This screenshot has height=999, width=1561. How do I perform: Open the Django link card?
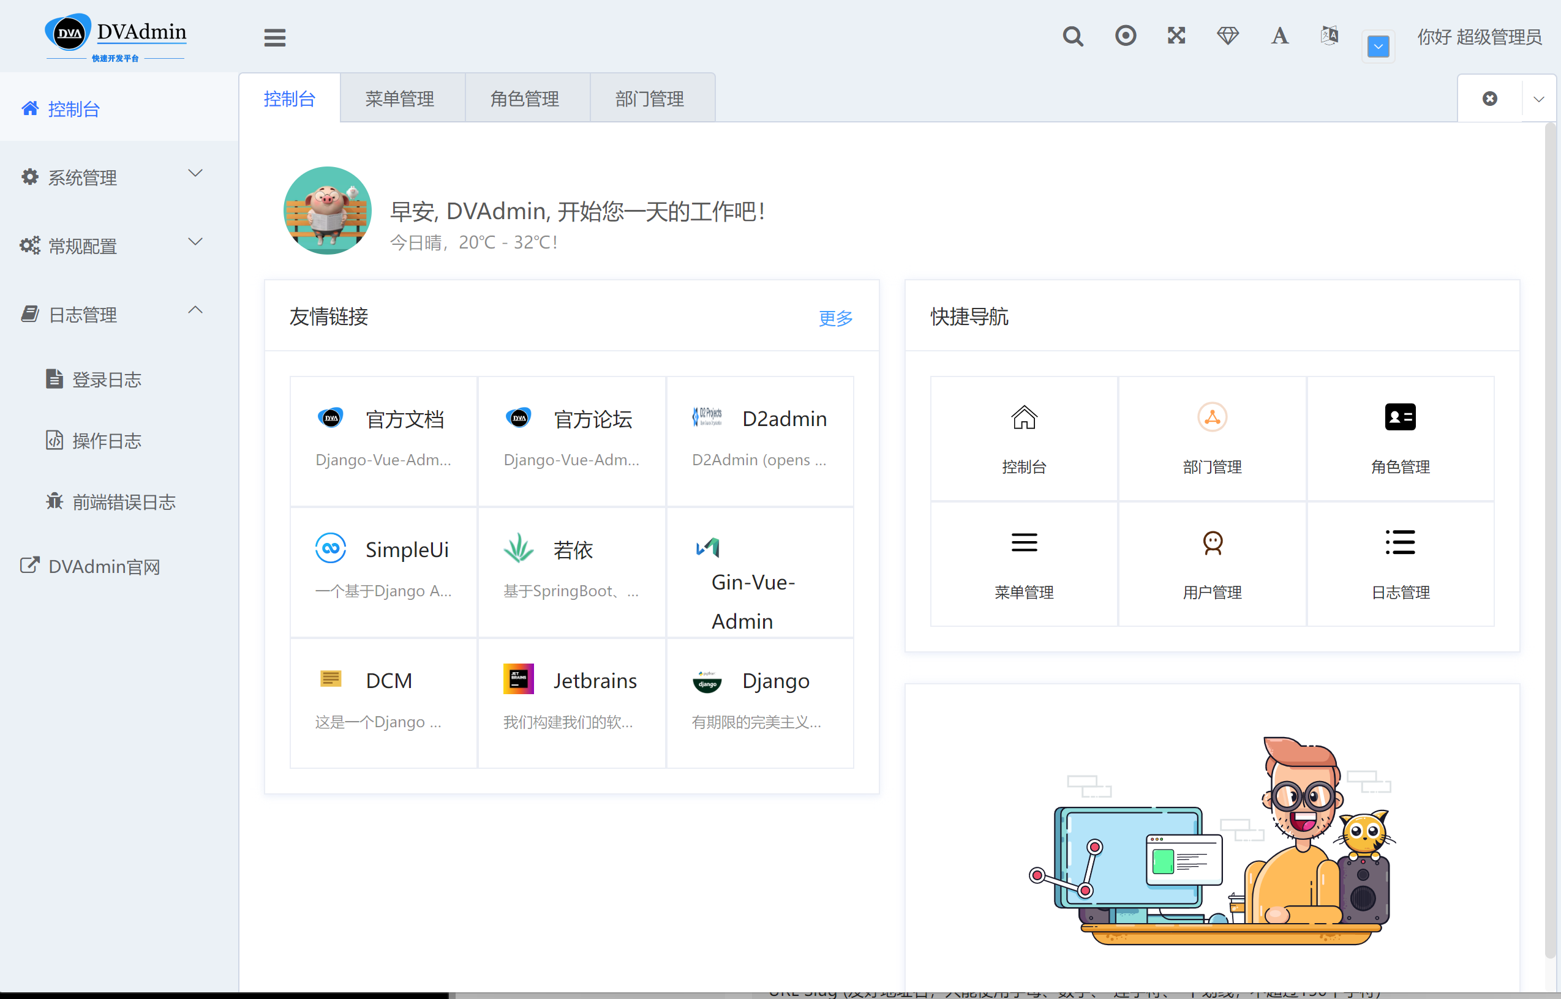(x=760, y=703)
